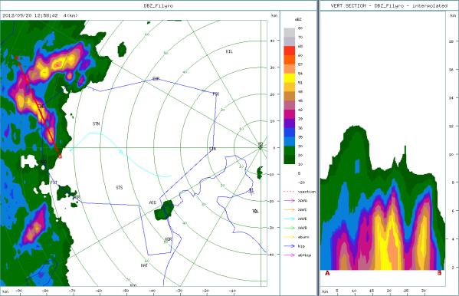459x296 pixels.
Task: Select the dark green 10 dBZ swatch
Action: 290,160
